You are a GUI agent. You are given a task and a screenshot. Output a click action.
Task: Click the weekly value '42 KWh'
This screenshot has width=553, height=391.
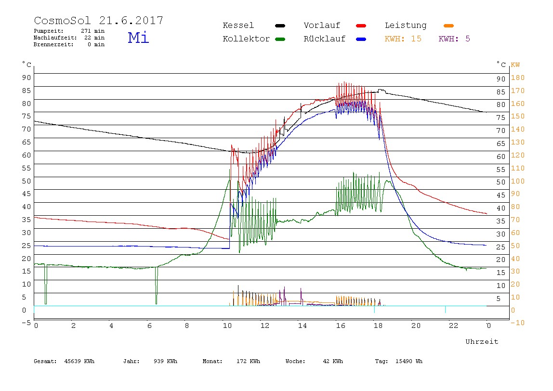click(x=333, y=361)
